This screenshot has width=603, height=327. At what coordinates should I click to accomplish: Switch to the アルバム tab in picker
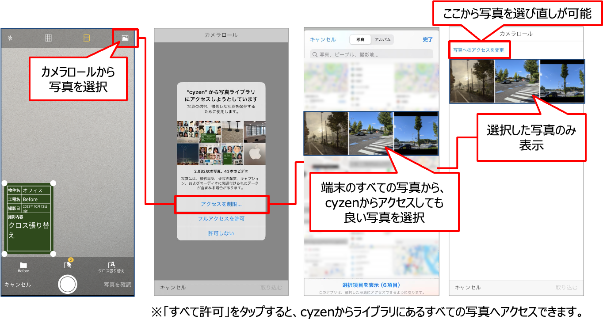point(382,39)
